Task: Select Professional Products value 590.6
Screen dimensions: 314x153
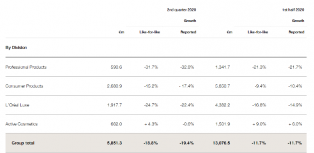Action: (x=116, y=67)
